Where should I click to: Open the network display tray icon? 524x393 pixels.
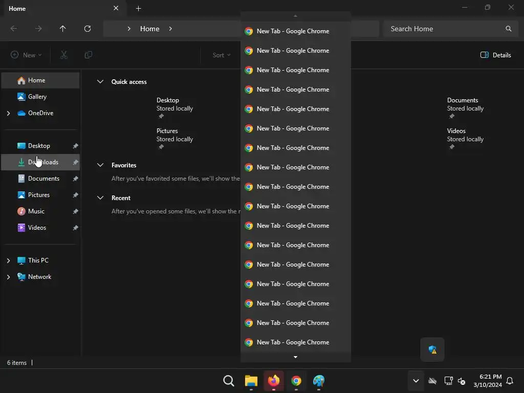(448, 381)
